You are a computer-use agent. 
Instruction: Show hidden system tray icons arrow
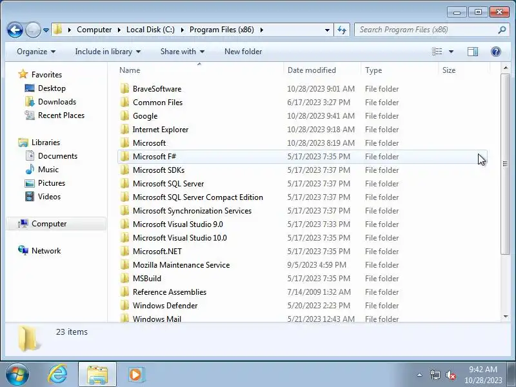coord(420,375)
